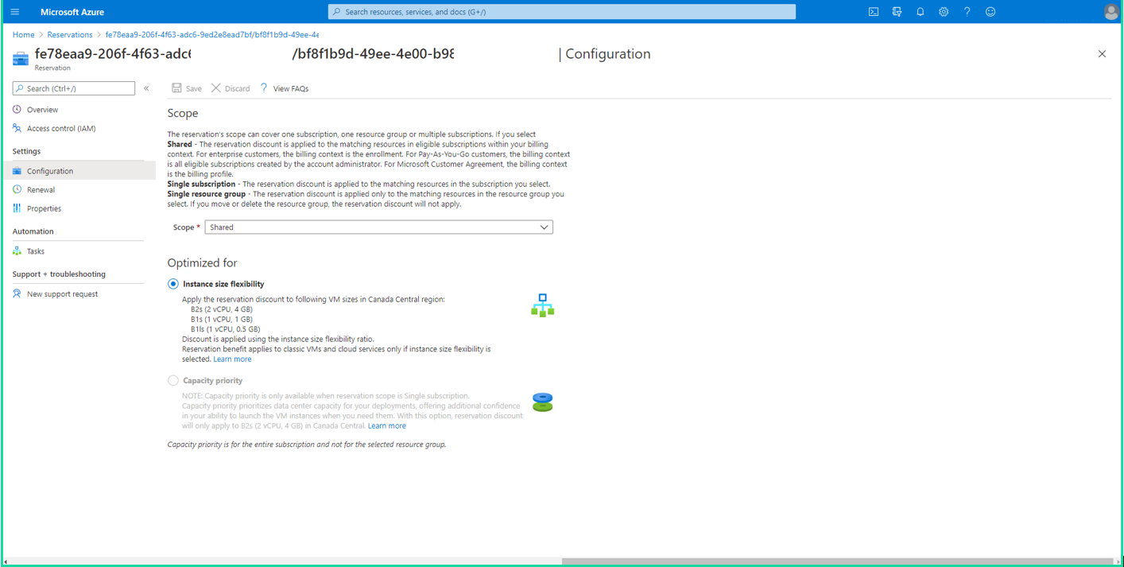Viewport: 1124px width, 567px height.
Task: Launch Cloud Shell from the top bar
Action: 874,12
